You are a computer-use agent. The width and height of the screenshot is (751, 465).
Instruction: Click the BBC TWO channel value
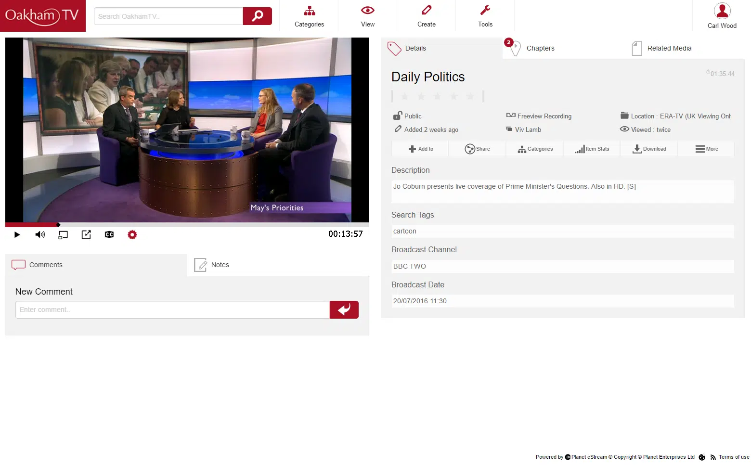pos(410,266)
